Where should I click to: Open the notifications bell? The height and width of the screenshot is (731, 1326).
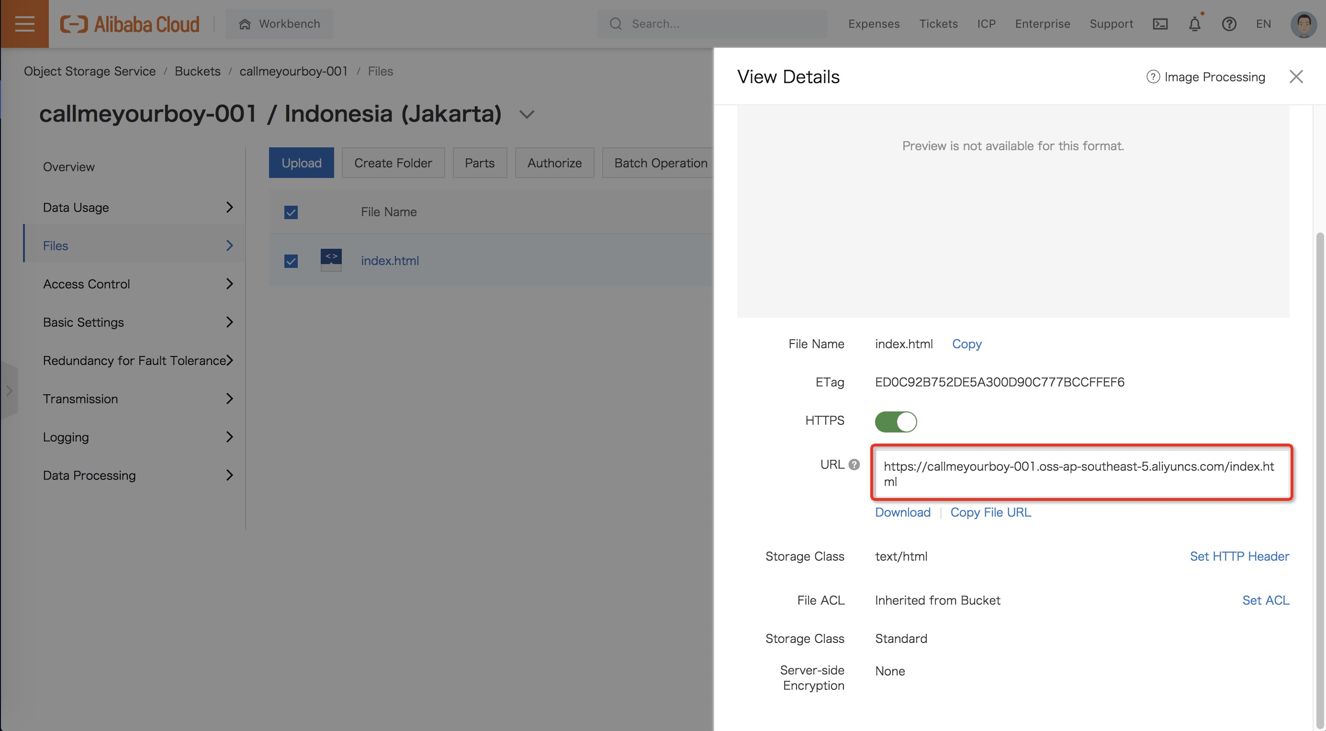click(1194, 24)
